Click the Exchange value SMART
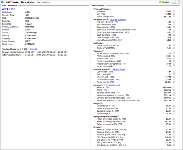Viewport: 183px width, 150px height. point(29,24)
